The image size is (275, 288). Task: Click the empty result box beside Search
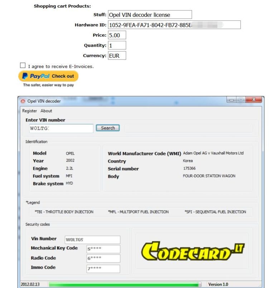[189, 128]
